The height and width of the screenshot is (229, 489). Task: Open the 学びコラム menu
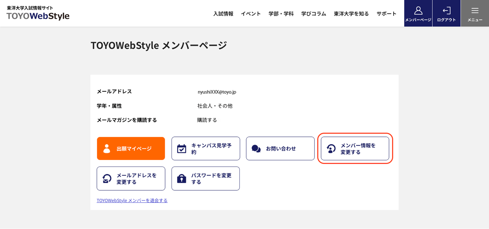coord(314,13)
